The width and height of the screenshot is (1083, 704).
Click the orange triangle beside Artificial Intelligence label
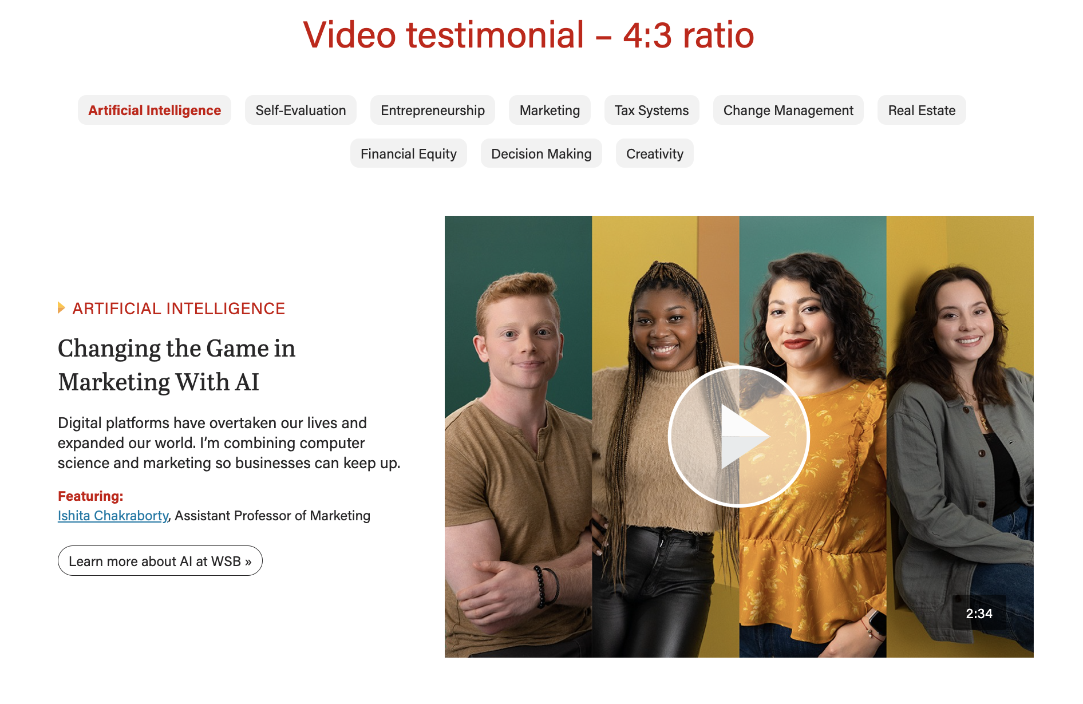click(61, 308)
